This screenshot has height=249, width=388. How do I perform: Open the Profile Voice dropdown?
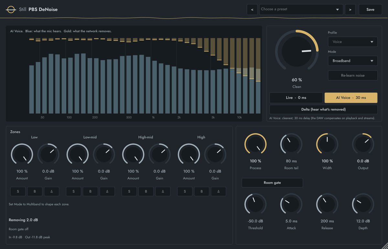353,42
